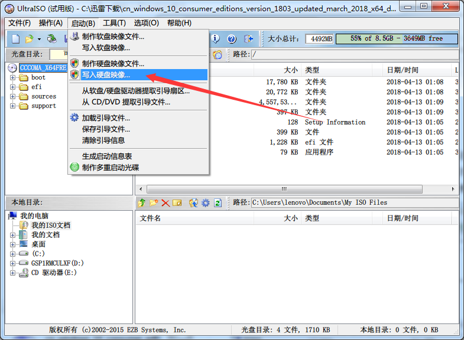This screenshot has width=464, height=340.
Task: Click the red X delete icon
Action: pos(166,203)
